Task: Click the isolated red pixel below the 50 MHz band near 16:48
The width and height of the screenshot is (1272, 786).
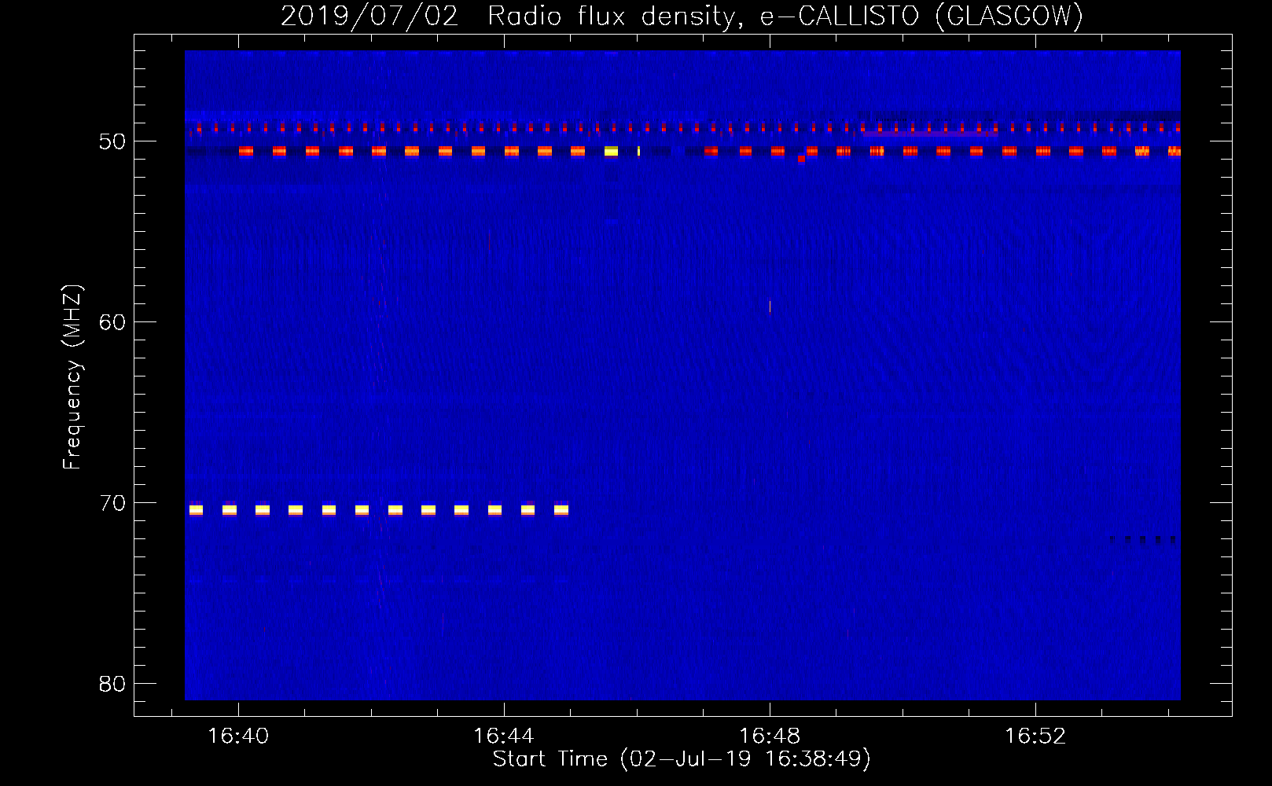Action: (x=801, y=159)
